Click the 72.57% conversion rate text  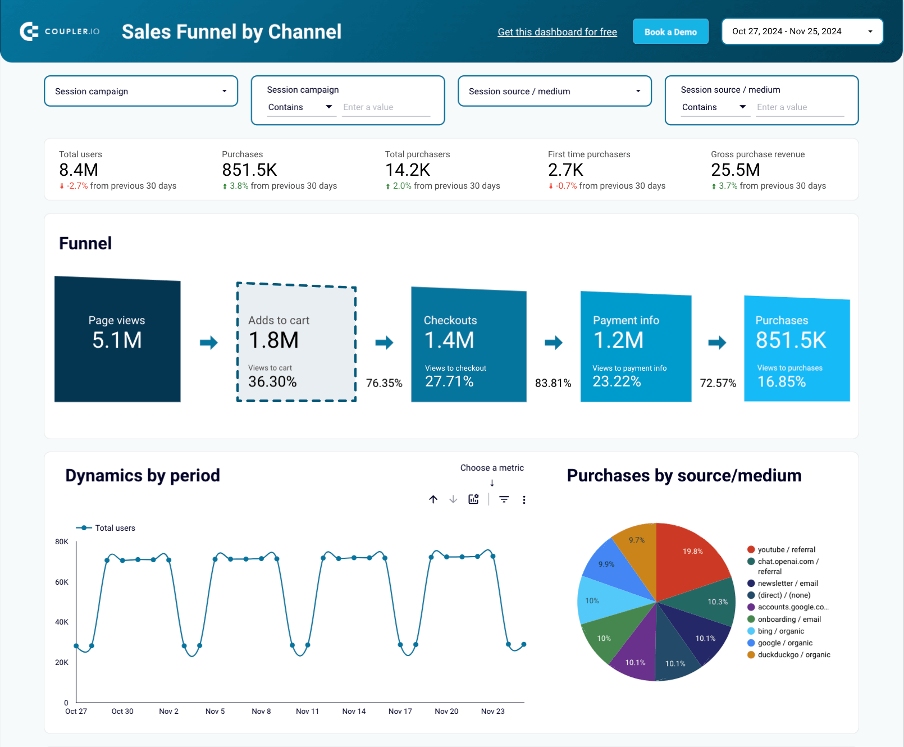718,383
